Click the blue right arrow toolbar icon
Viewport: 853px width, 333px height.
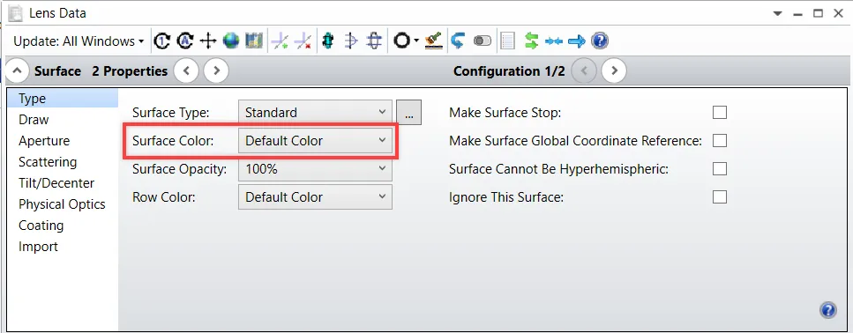pos(577,41)
